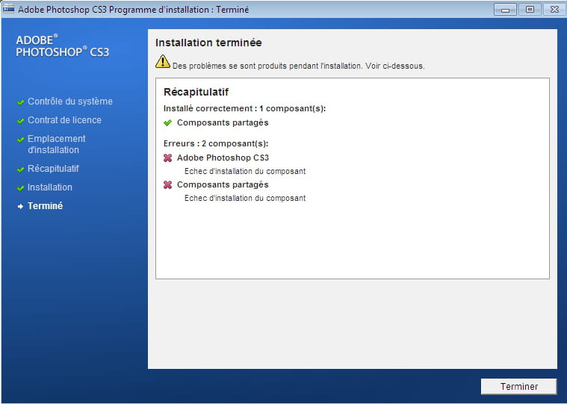Click 'Installé correctement : 1 composant(s)' text
The image size is (567, 404).
pos(244,108)
